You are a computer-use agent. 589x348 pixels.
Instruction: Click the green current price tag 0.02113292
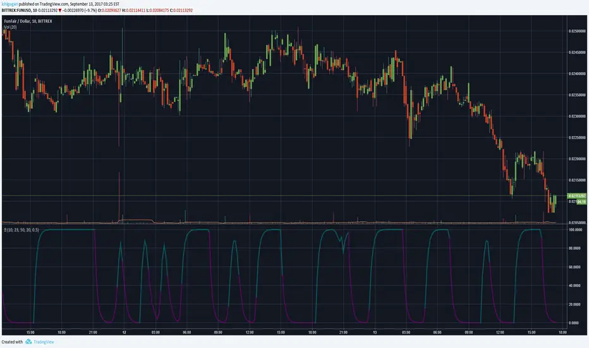coord(576,196)
